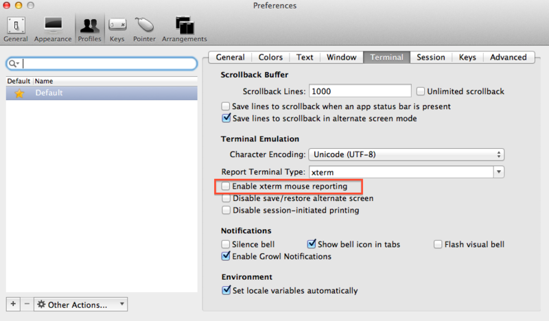
Task: Click the Scrollback Lines input field
Action: coord(360,91)
